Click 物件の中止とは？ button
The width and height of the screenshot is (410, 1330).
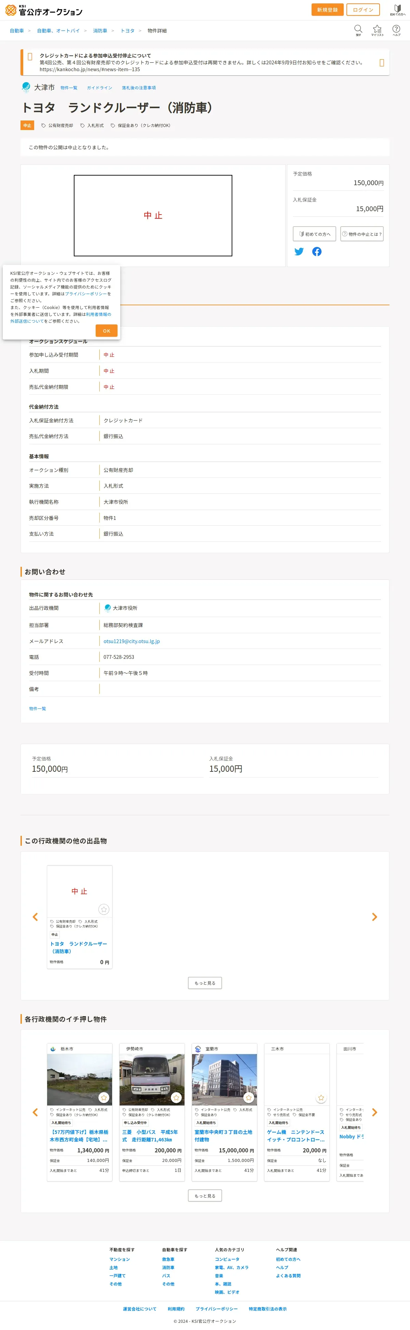click(361, 234)
